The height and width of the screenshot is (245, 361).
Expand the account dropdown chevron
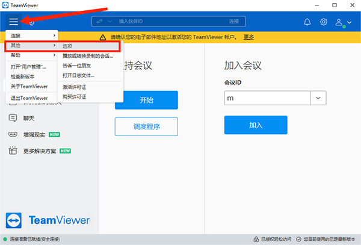tap(349, 22)
